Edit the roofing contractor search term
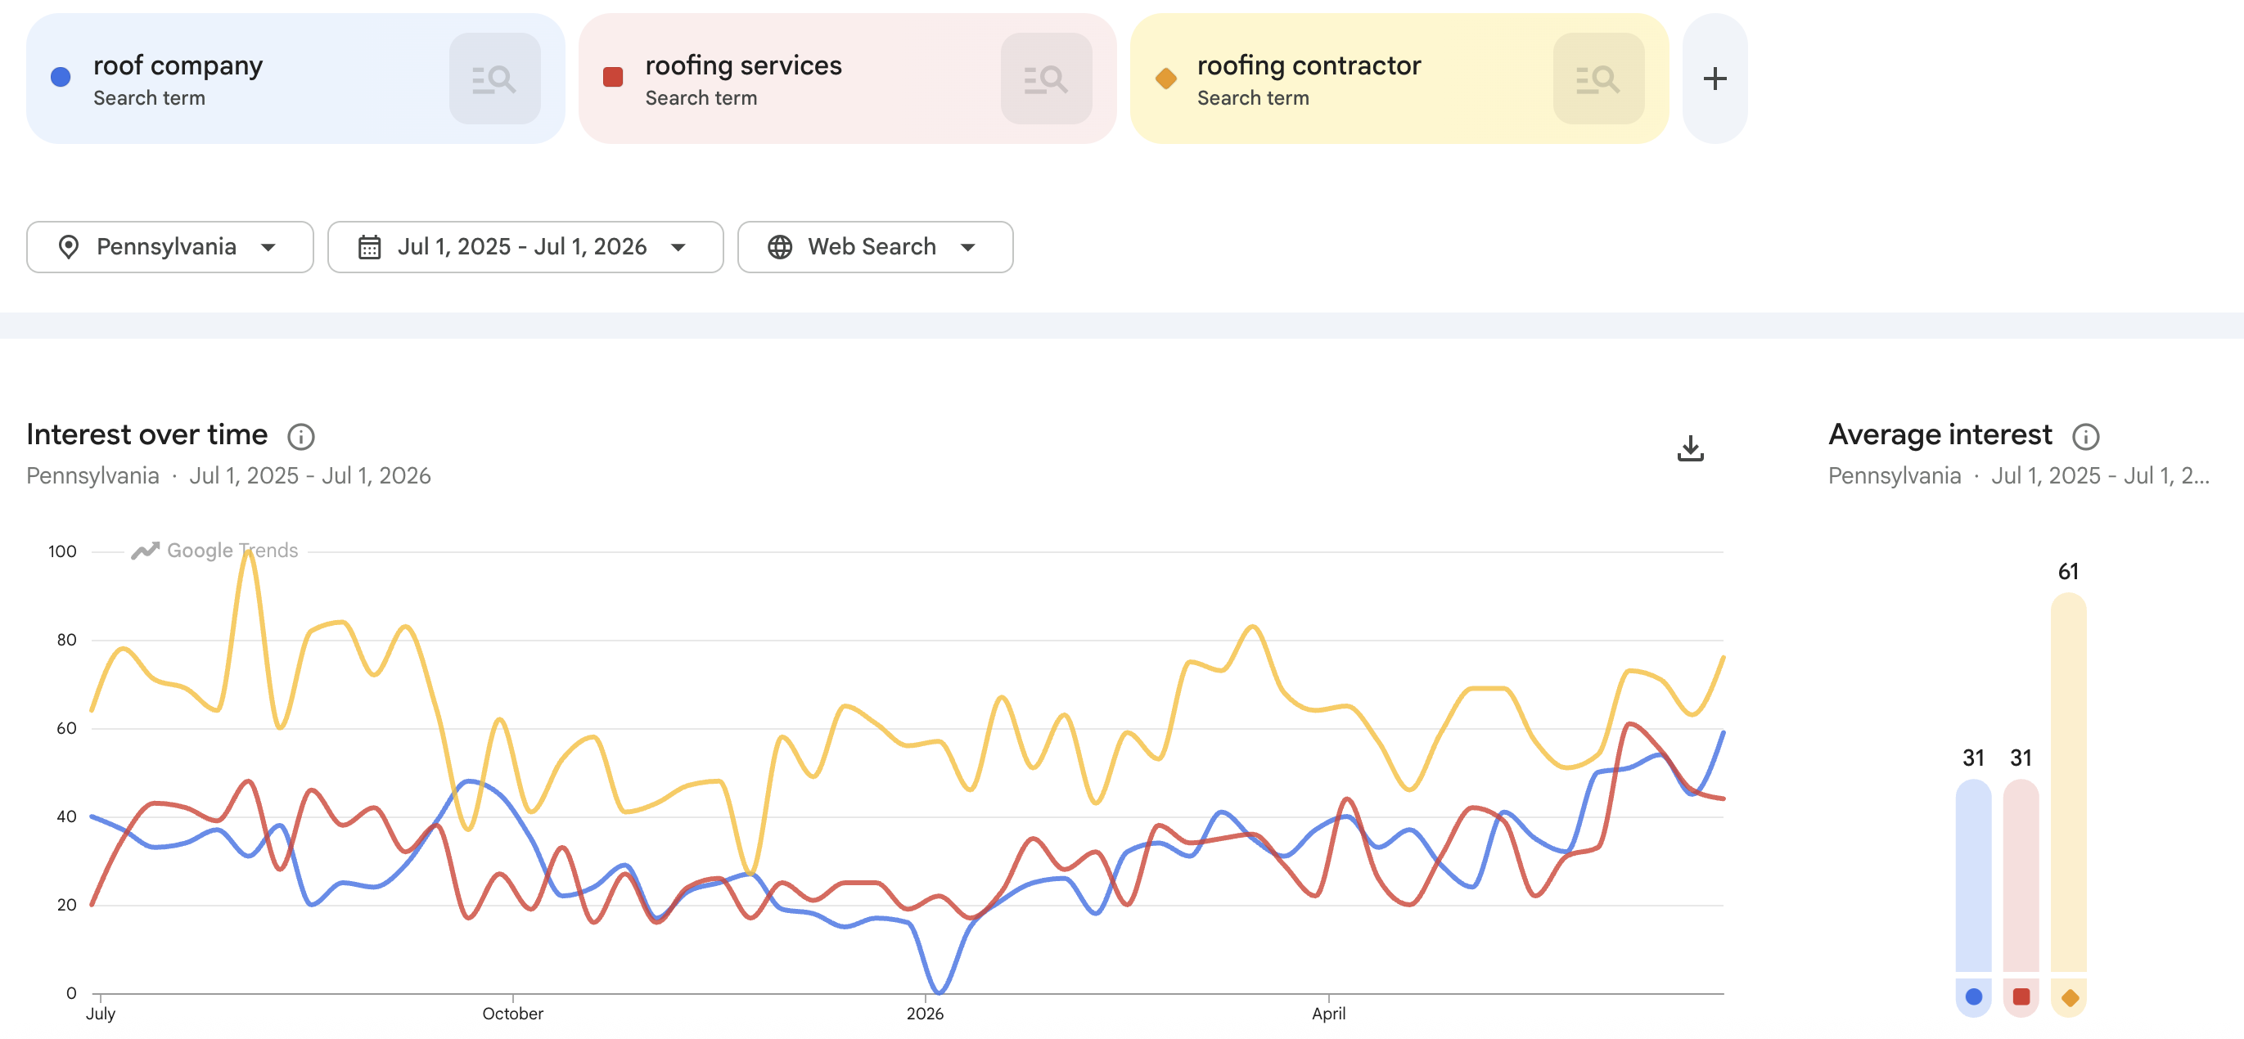This screenshot has width=2244, height=1039. (x=1309, y=65)
